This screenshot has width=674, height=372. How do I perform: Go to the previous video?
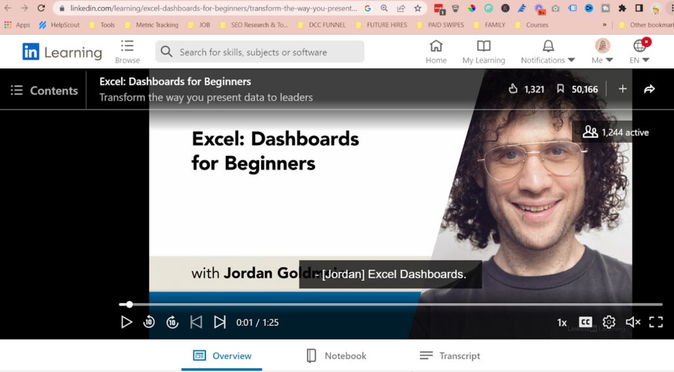pos(196,322)
